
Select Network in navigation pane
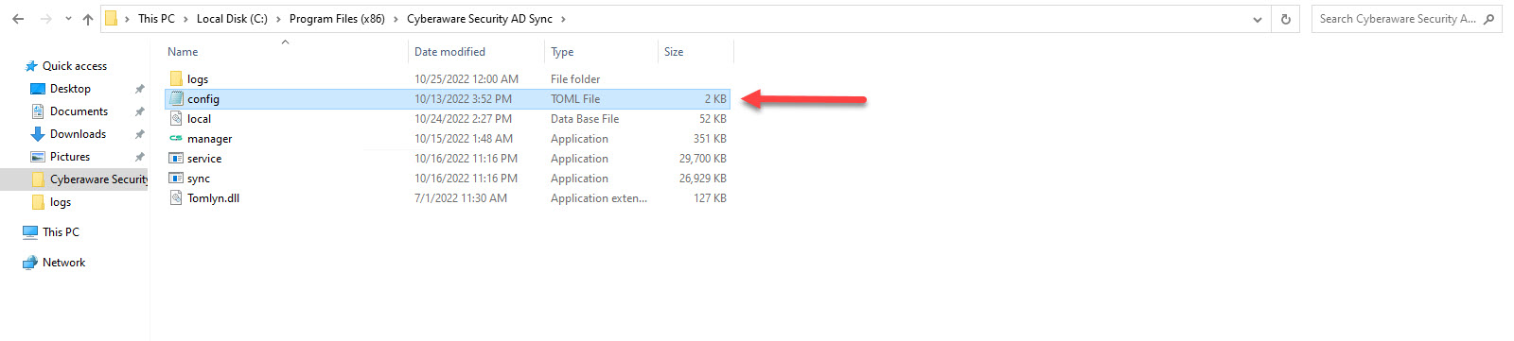[63, 263]
